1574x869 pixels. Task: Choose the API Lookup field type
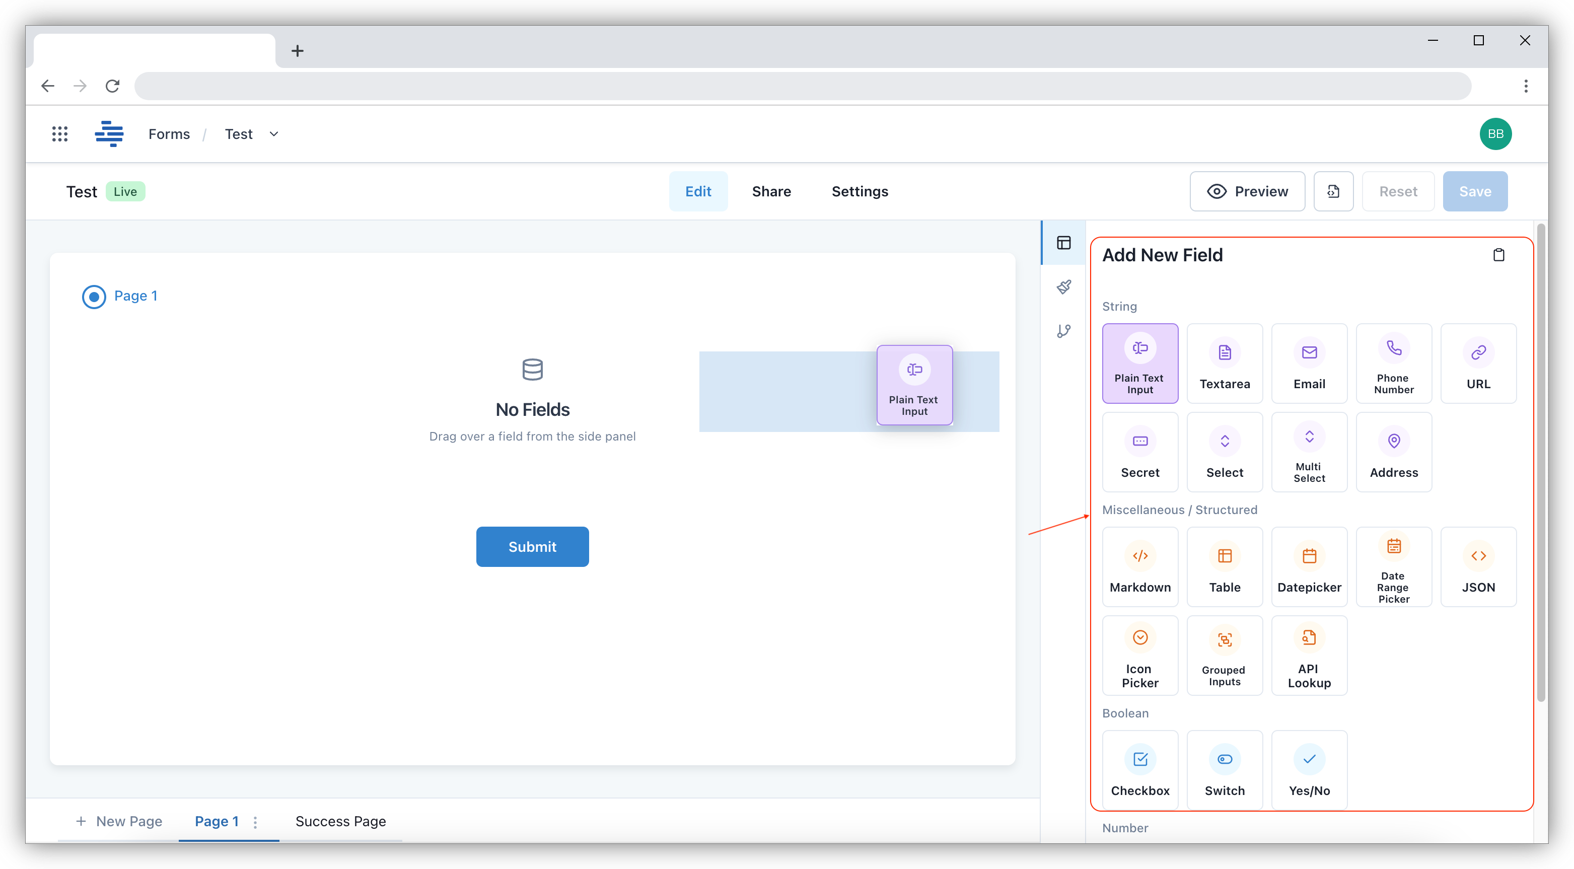point(1309,655)
